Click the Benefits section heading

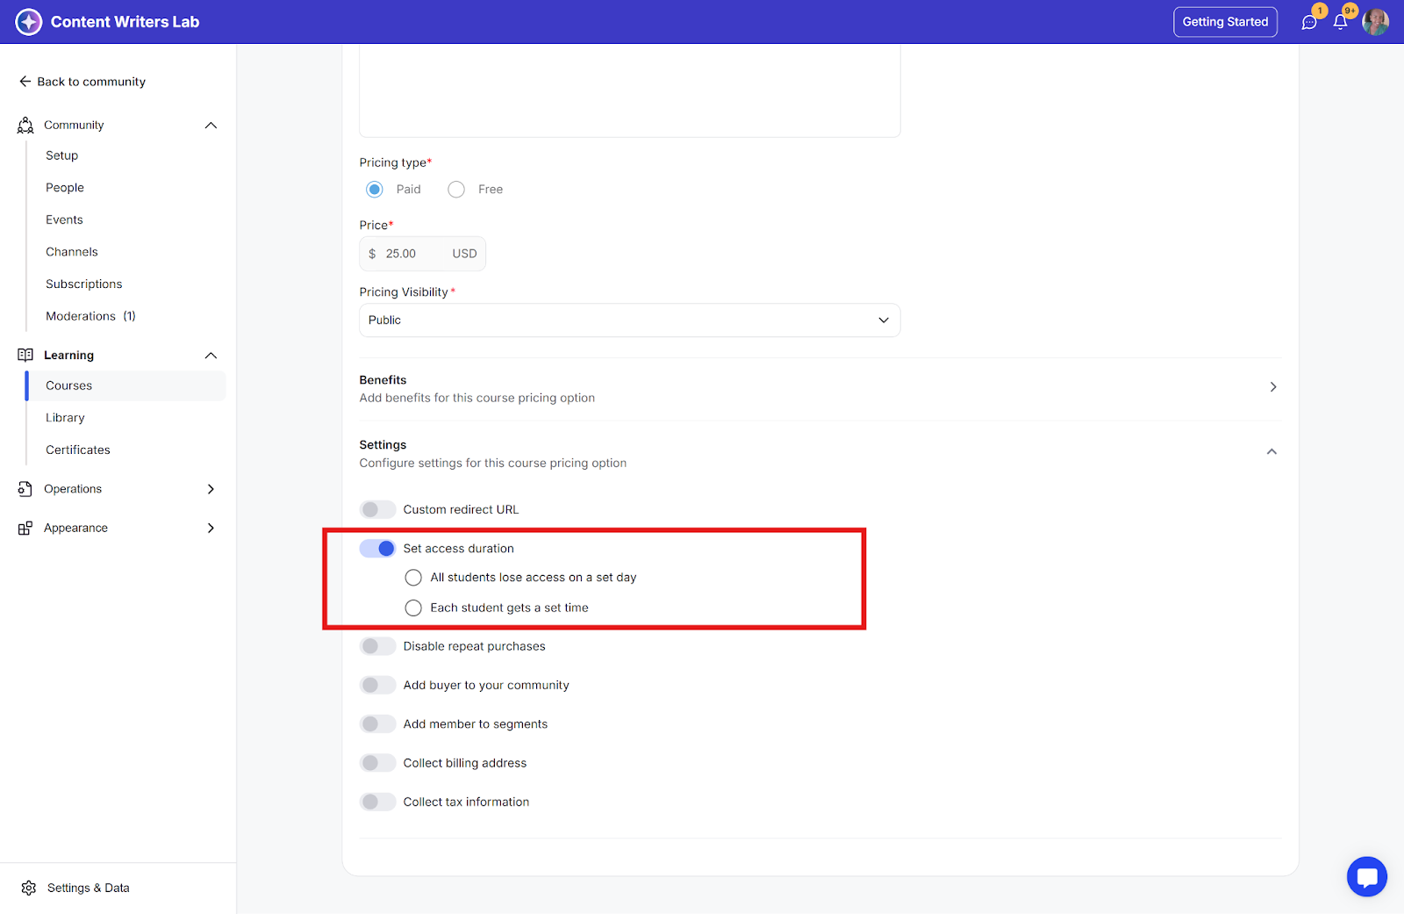(383, 380)
